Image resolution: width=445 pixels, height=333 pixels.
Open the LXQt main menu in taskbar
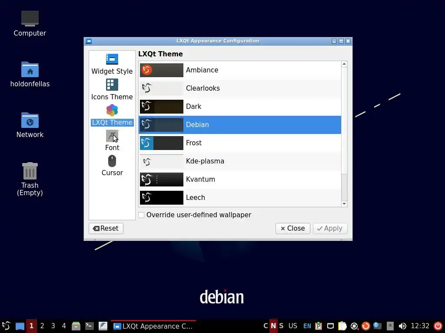[x=6, y=326]
